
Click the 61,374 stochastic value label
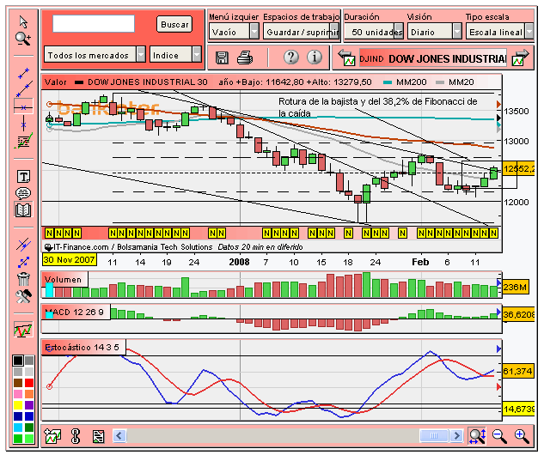click(517, 372)
